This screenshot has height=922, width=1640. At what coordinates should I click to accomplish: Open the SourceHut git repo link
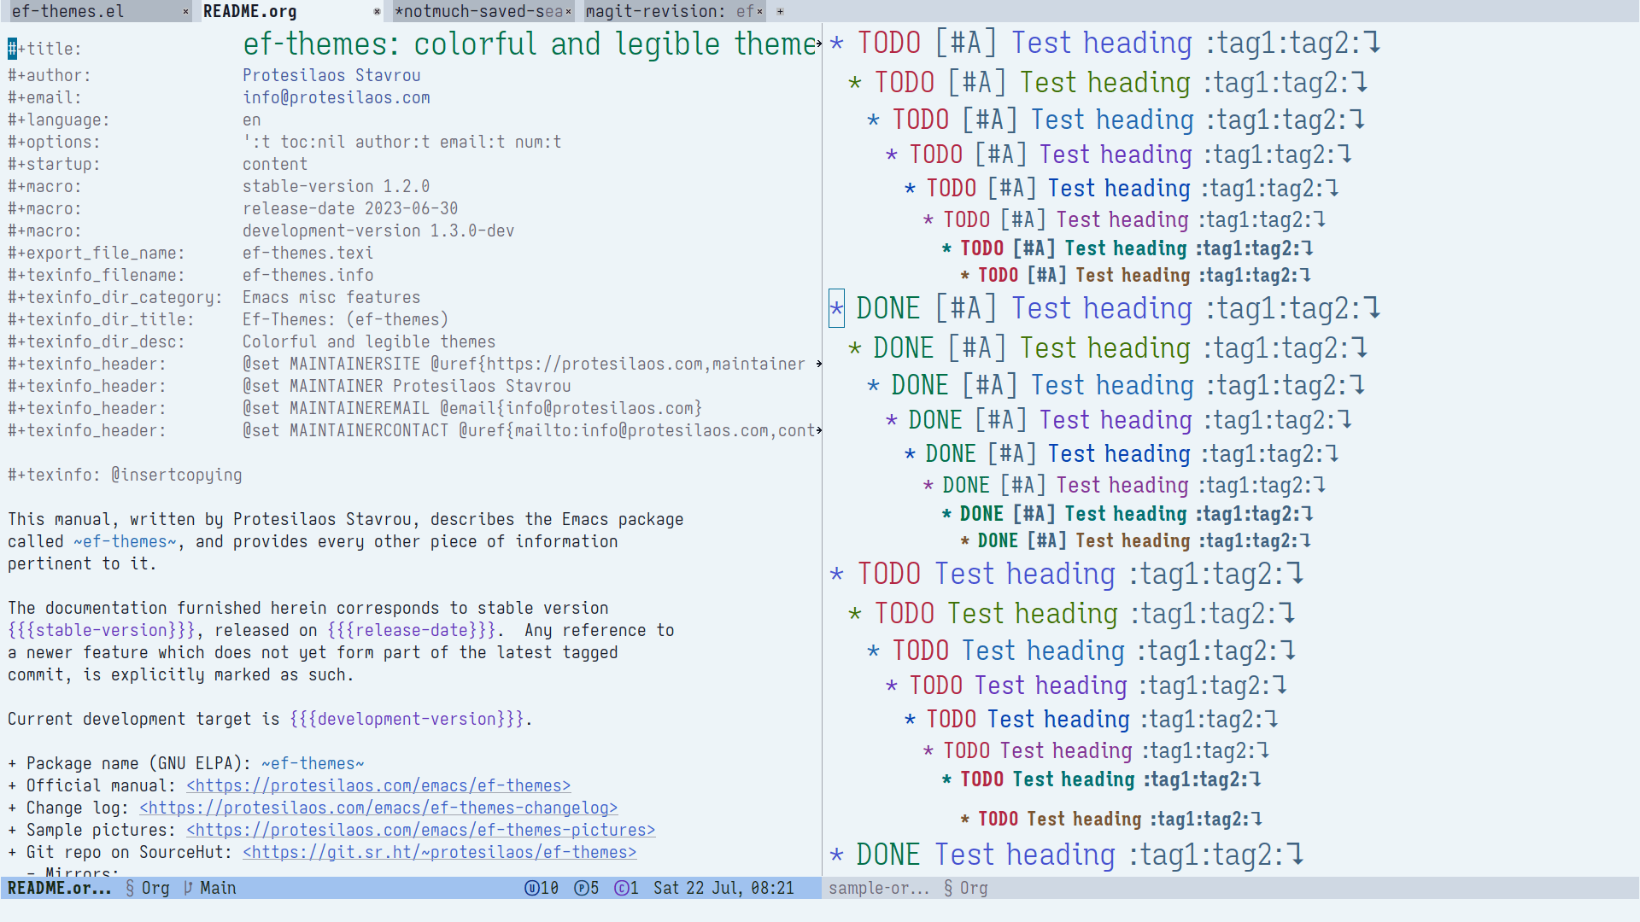440,852
